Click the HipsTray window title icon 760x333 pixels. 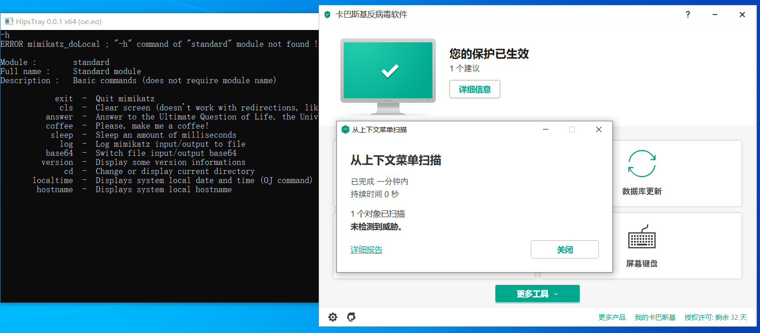tap(9, 21)
